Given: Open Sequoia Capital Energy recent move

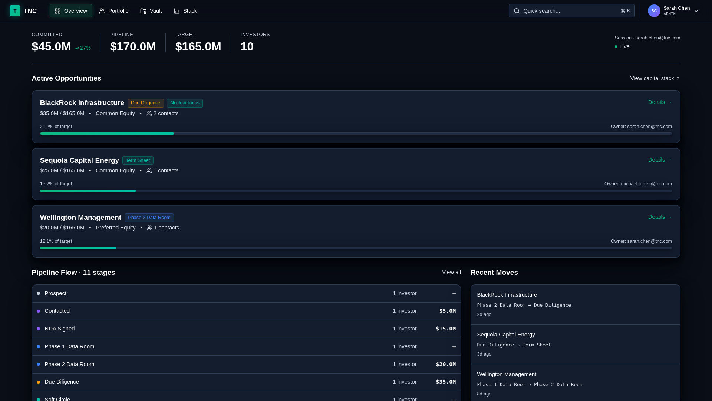Looking at the screenshot, I should click(575, 344).
